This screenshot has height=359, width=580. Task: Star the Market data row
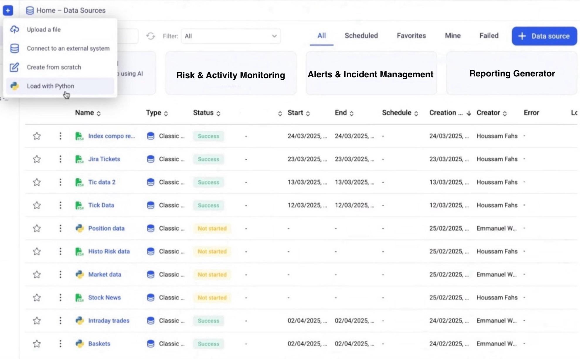pos(37,274)
